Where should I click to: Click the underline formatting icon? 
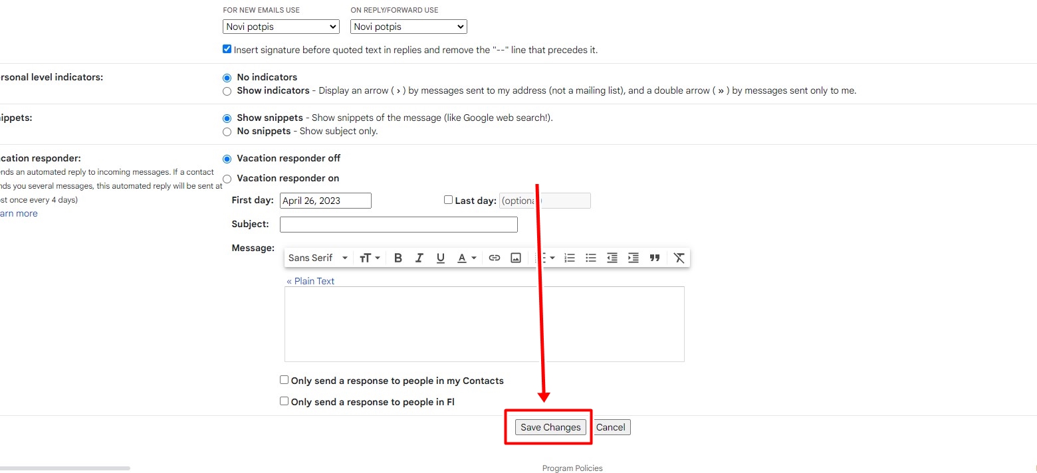441,258
